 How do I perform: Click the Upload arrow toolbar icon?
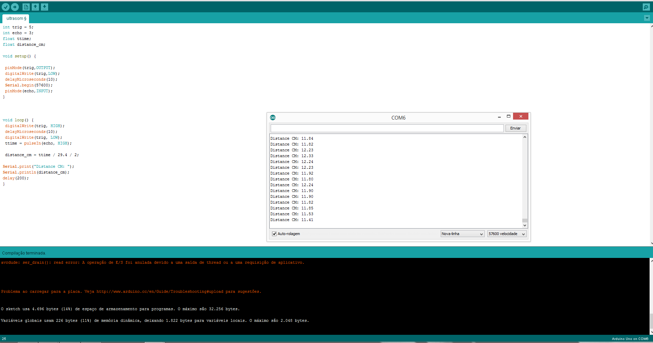(x=15, y=7)
